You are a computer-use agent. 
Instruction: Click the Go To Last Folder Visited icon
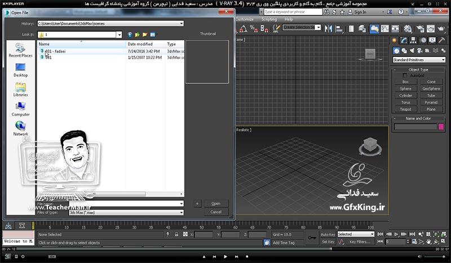coord(130,34)
